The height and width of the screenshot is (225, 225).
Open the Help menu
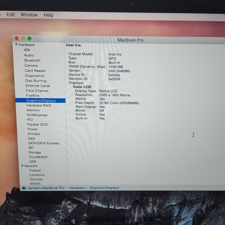(49, 15)
